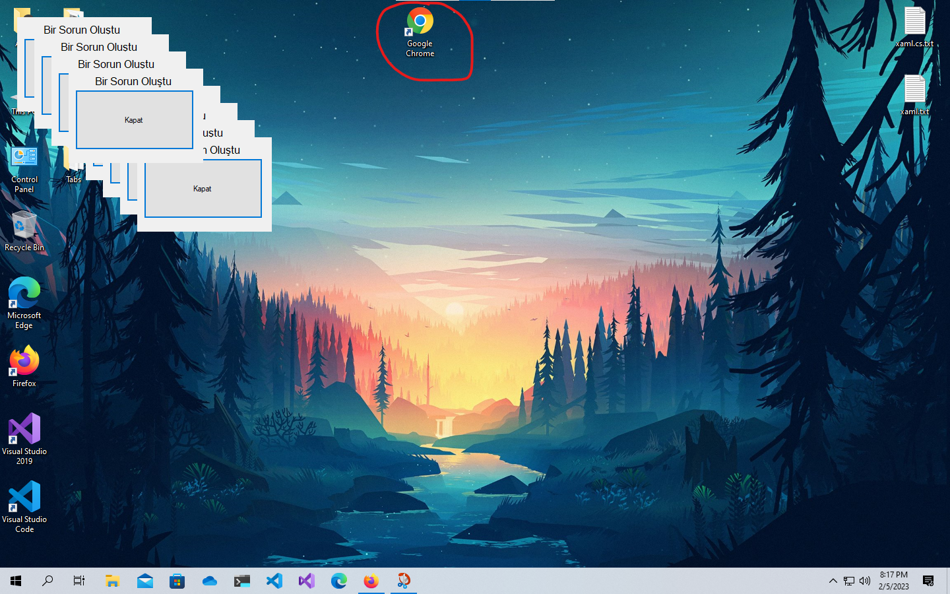Switch to Microsoft Edge in the taskbar
950x594 pixels.
[x=339, y=581]
